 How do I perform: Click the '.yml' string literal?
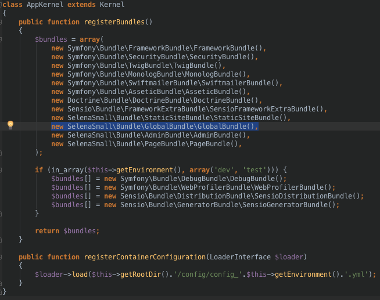(x=356, y=274)
